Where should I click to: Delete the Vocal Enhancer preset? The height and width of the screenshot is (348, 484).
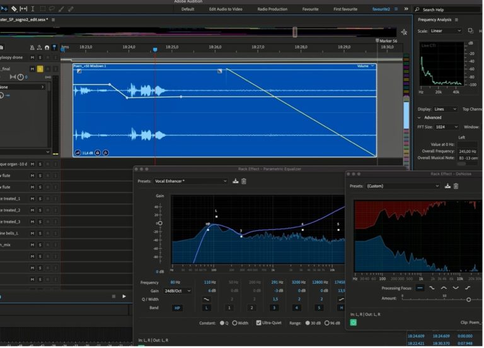[x=244, y=181]
